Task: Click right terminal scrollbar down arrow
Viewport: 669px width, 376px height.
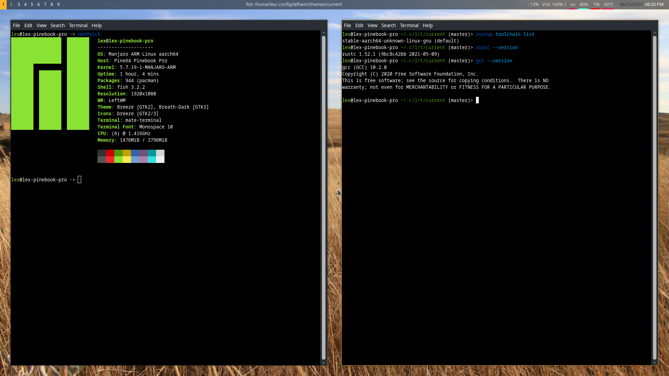Action: [655, 363]
